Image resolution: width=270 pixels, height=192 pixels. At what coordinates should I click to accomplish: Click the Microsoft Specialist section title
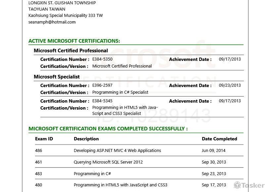[57, 77]
